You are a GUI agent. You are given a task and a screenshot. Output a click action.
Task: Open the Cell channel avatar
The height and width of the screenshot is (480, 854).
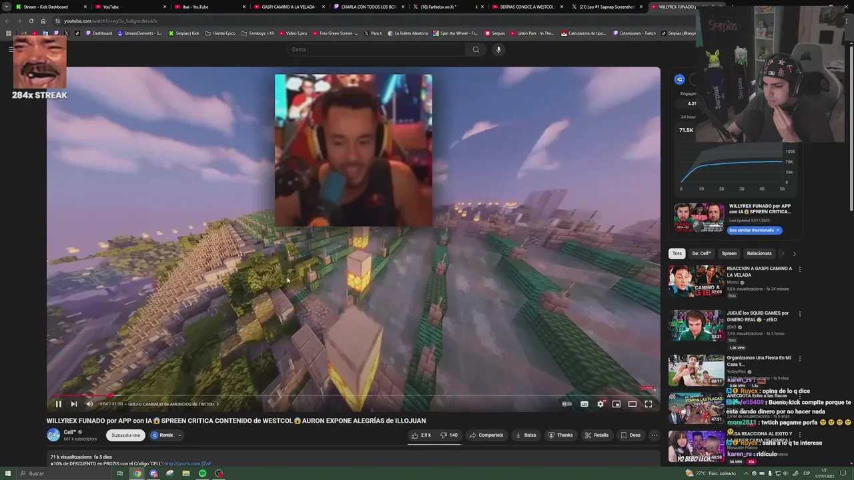53,435
